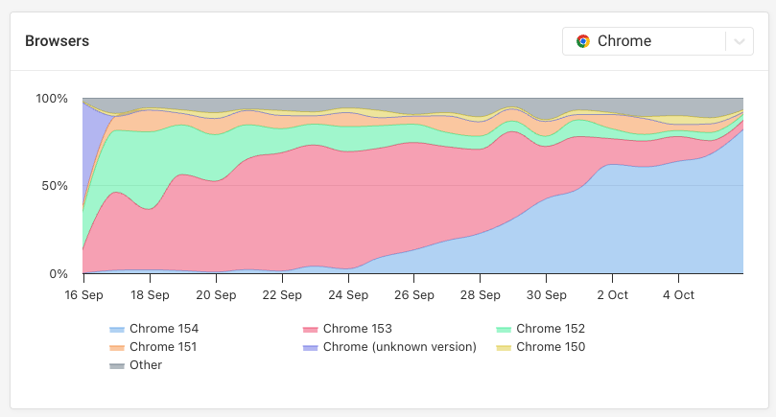Toggle Chrome 151 legend entry
Viewport: 776px width, 417px height.
tap(153, 347)
